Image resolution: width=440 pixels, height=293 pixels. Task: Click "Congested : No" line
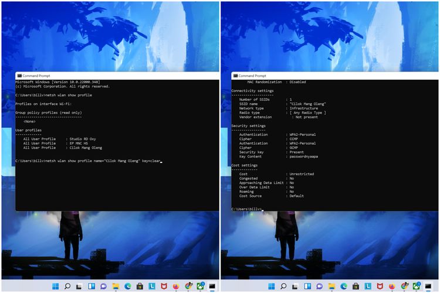[x=266, y=178]
